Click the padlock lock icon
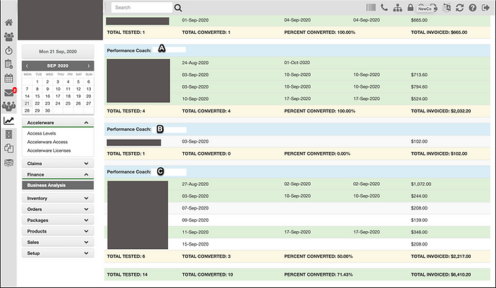The width and height of the screenshot is (496, 288). (410, 7)
